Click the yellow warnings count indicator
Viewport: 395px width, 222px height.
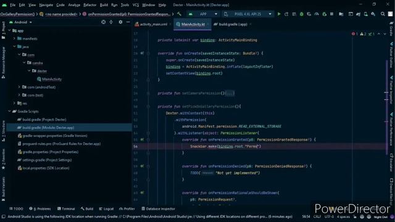[363, 34]
